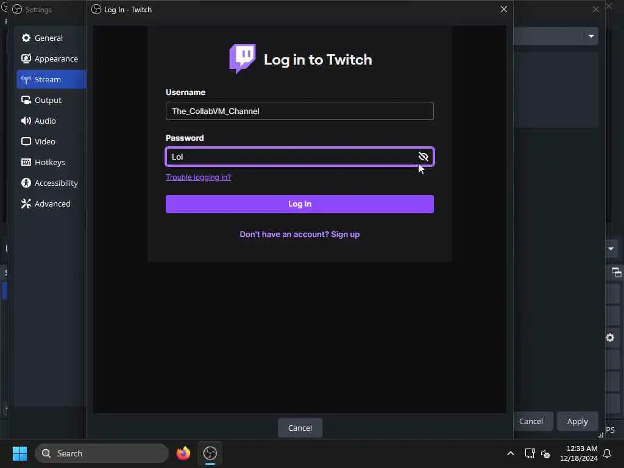Screen dimensions: 624x468
Task: Open the Appearance settings section
Action: tap(51, 58)
